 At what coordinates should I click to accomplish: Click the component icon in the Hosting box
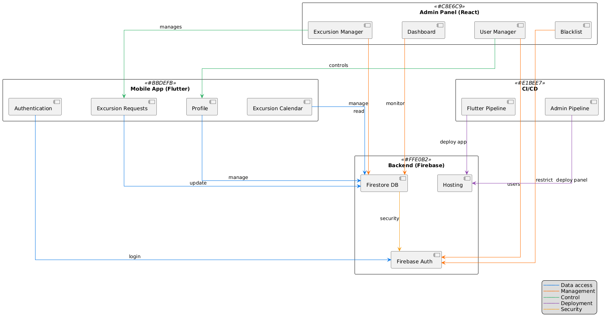467,179
